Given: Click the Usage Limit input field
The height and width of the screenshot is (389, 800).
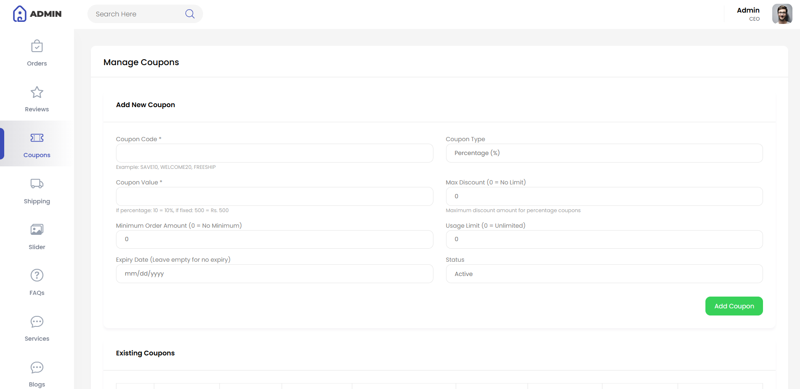Looking at the screenshot, I should tap(604, 239).
